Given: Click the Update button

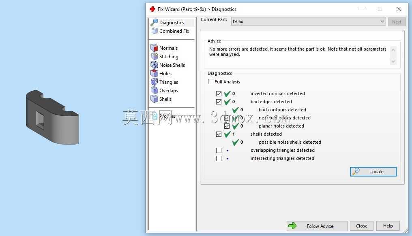Looking at the screenshot, I should [373, 172].
